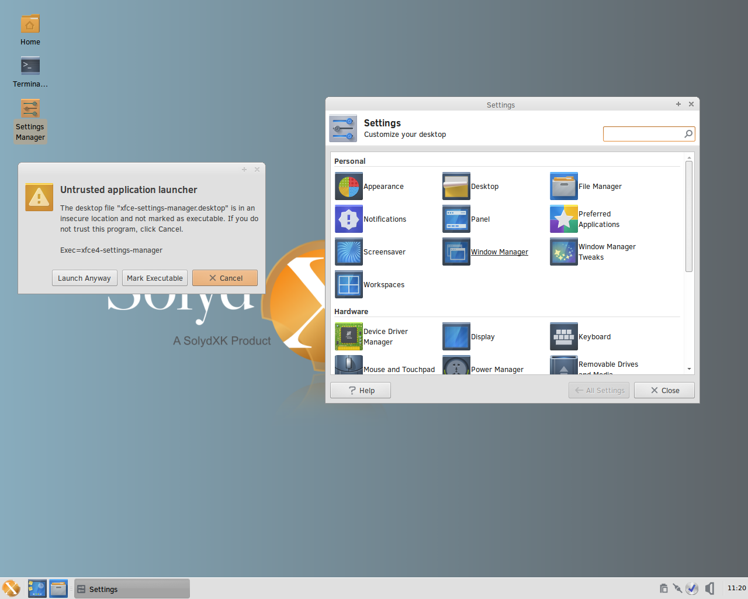Open the Display settings icon
This screenshot has width=748, height=599.
456,336
